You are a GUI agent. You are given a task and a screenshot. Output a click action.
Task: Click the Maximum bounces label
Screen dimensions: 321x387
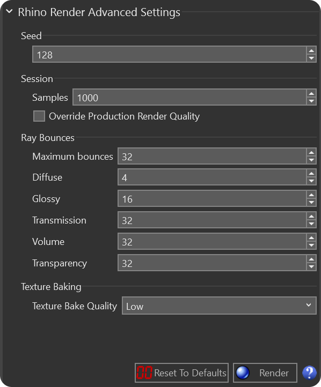point(72,156)
